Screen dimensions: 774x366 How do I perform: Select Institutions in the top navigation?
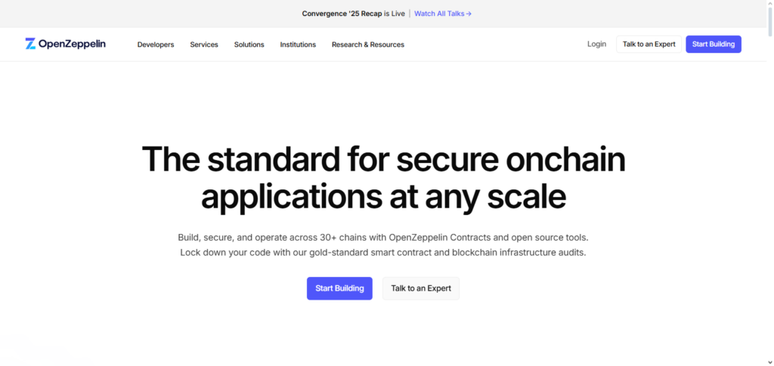[x=298, y=45]
